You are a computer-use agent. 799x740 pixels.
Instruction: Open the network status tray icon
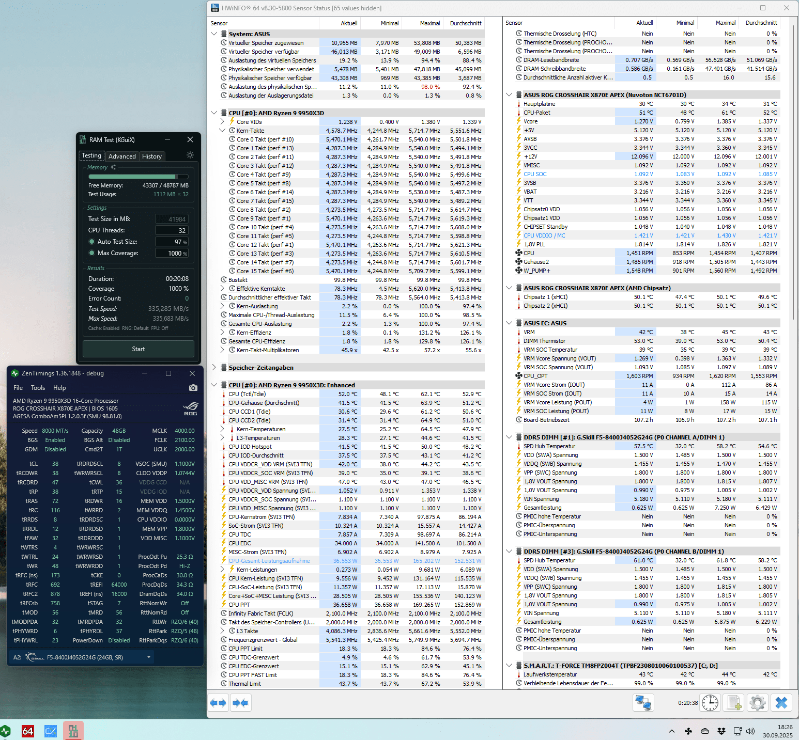tap(737, 731)
